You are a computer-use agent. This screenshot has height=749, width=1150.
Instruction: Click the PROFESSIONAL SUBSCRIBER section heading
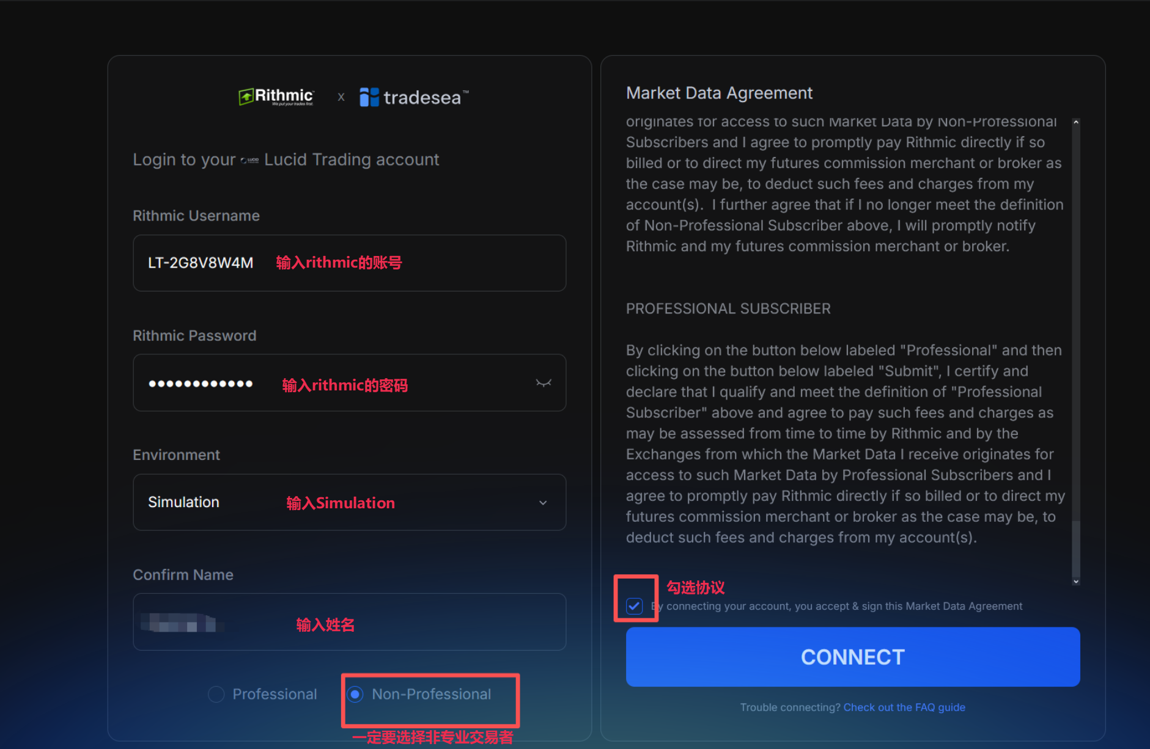(728, 309)
